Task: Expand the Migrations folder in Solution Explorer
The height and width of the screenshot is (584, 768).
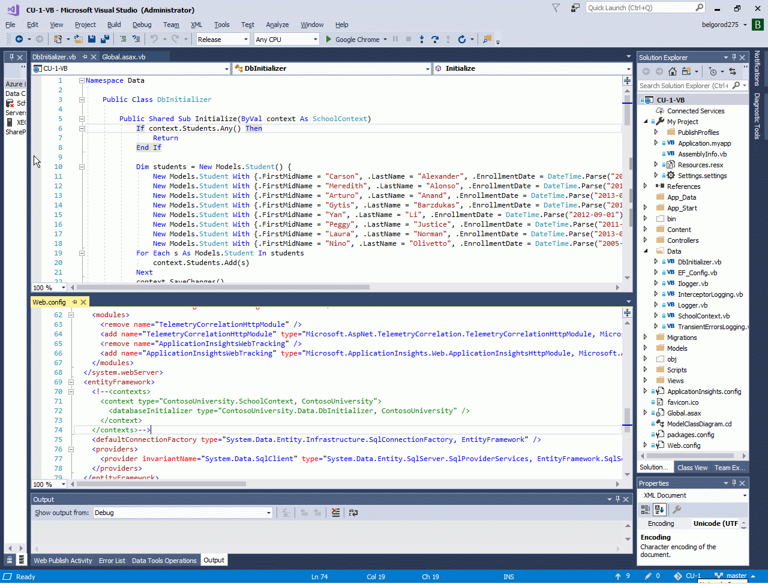Action: pos(646,338)
